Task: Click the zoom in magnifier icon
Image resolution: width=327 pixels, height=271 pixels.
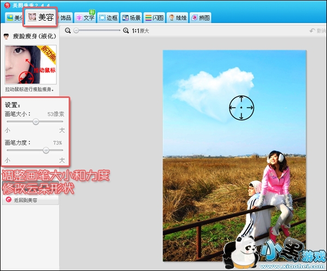Action: point(126,31)
